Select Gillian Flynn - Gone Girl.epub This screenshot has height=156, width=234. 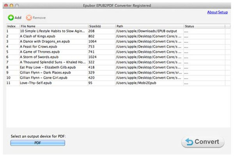pyautogui.click(x=44, y=78)
